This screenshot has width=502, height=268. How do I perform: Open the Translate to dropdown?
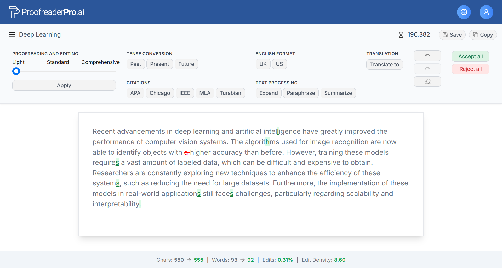click(x=384, y=65)
